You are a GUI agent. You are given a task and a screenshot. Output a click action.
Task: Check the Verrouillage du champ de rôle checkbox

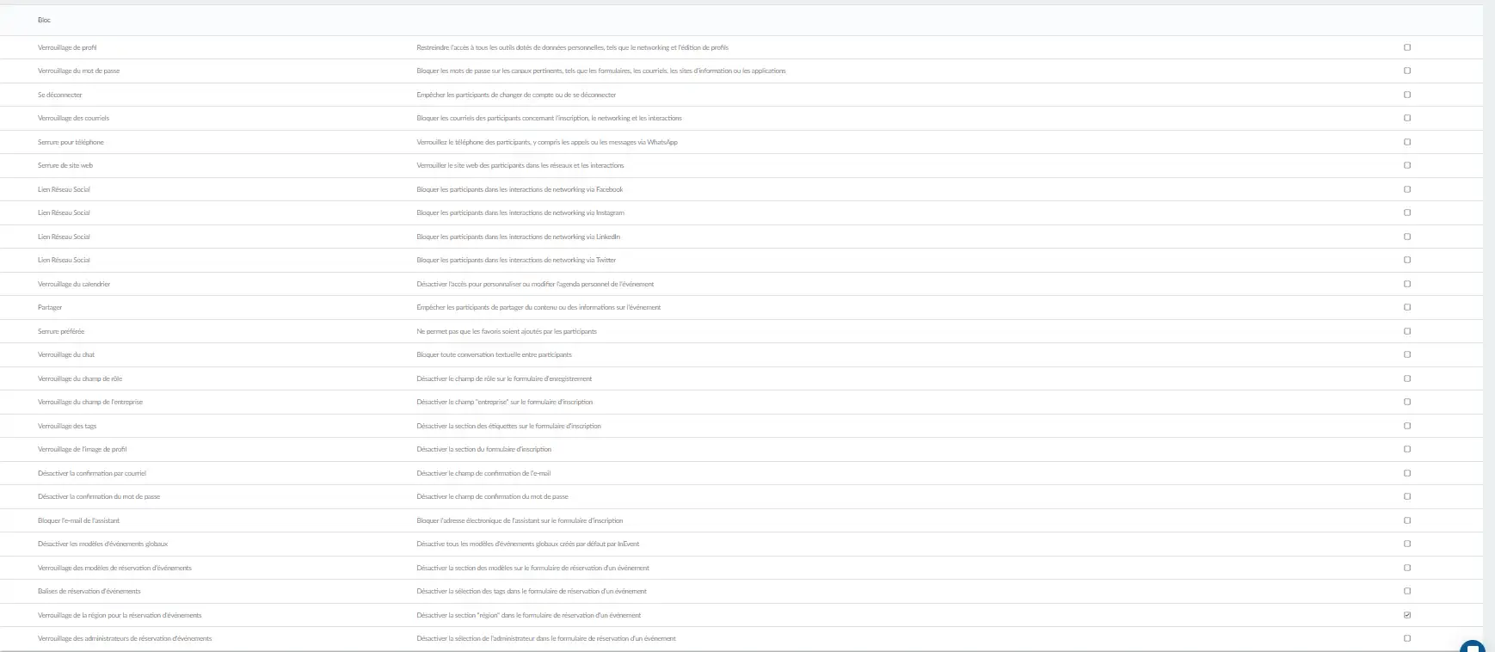click(x=1407, y=378)
